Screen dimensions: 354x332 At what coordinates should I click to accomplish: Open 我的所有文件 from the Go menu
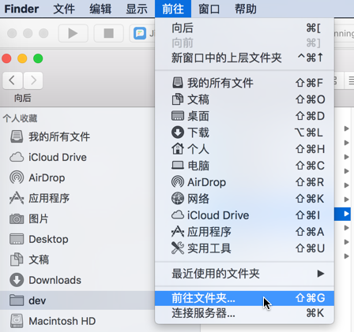point(244,83)
